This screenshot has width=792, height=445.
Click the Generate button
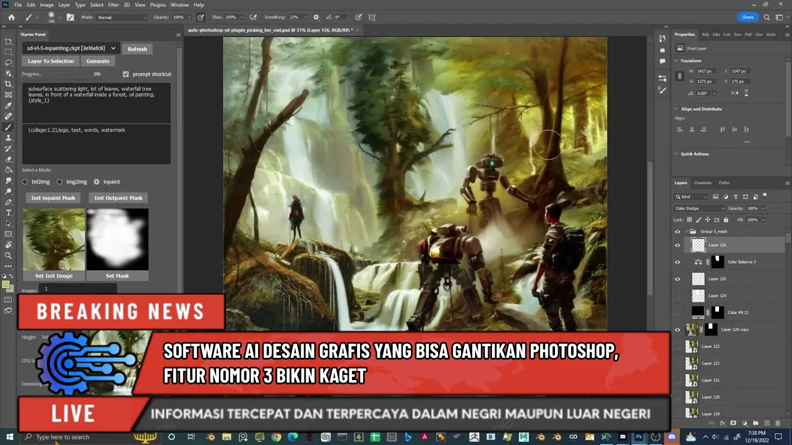click(98, 61)
